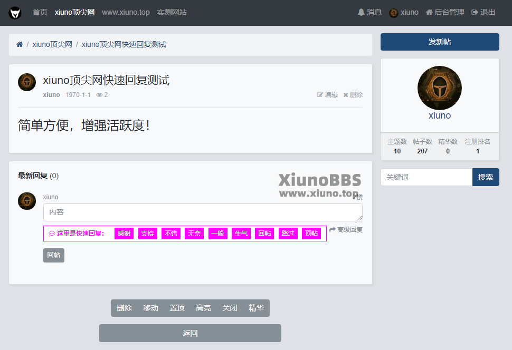
Task: Focus the 关键词 search field
Action: (x=427, y=177)
